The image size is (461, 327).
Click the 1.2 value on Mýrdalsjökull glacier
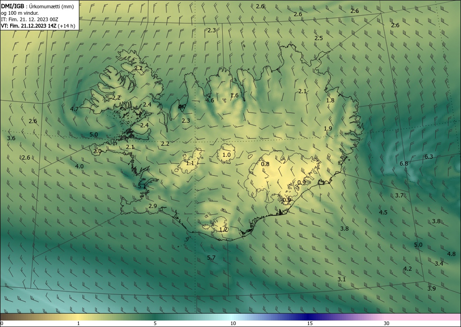click(x=224, y=229)
